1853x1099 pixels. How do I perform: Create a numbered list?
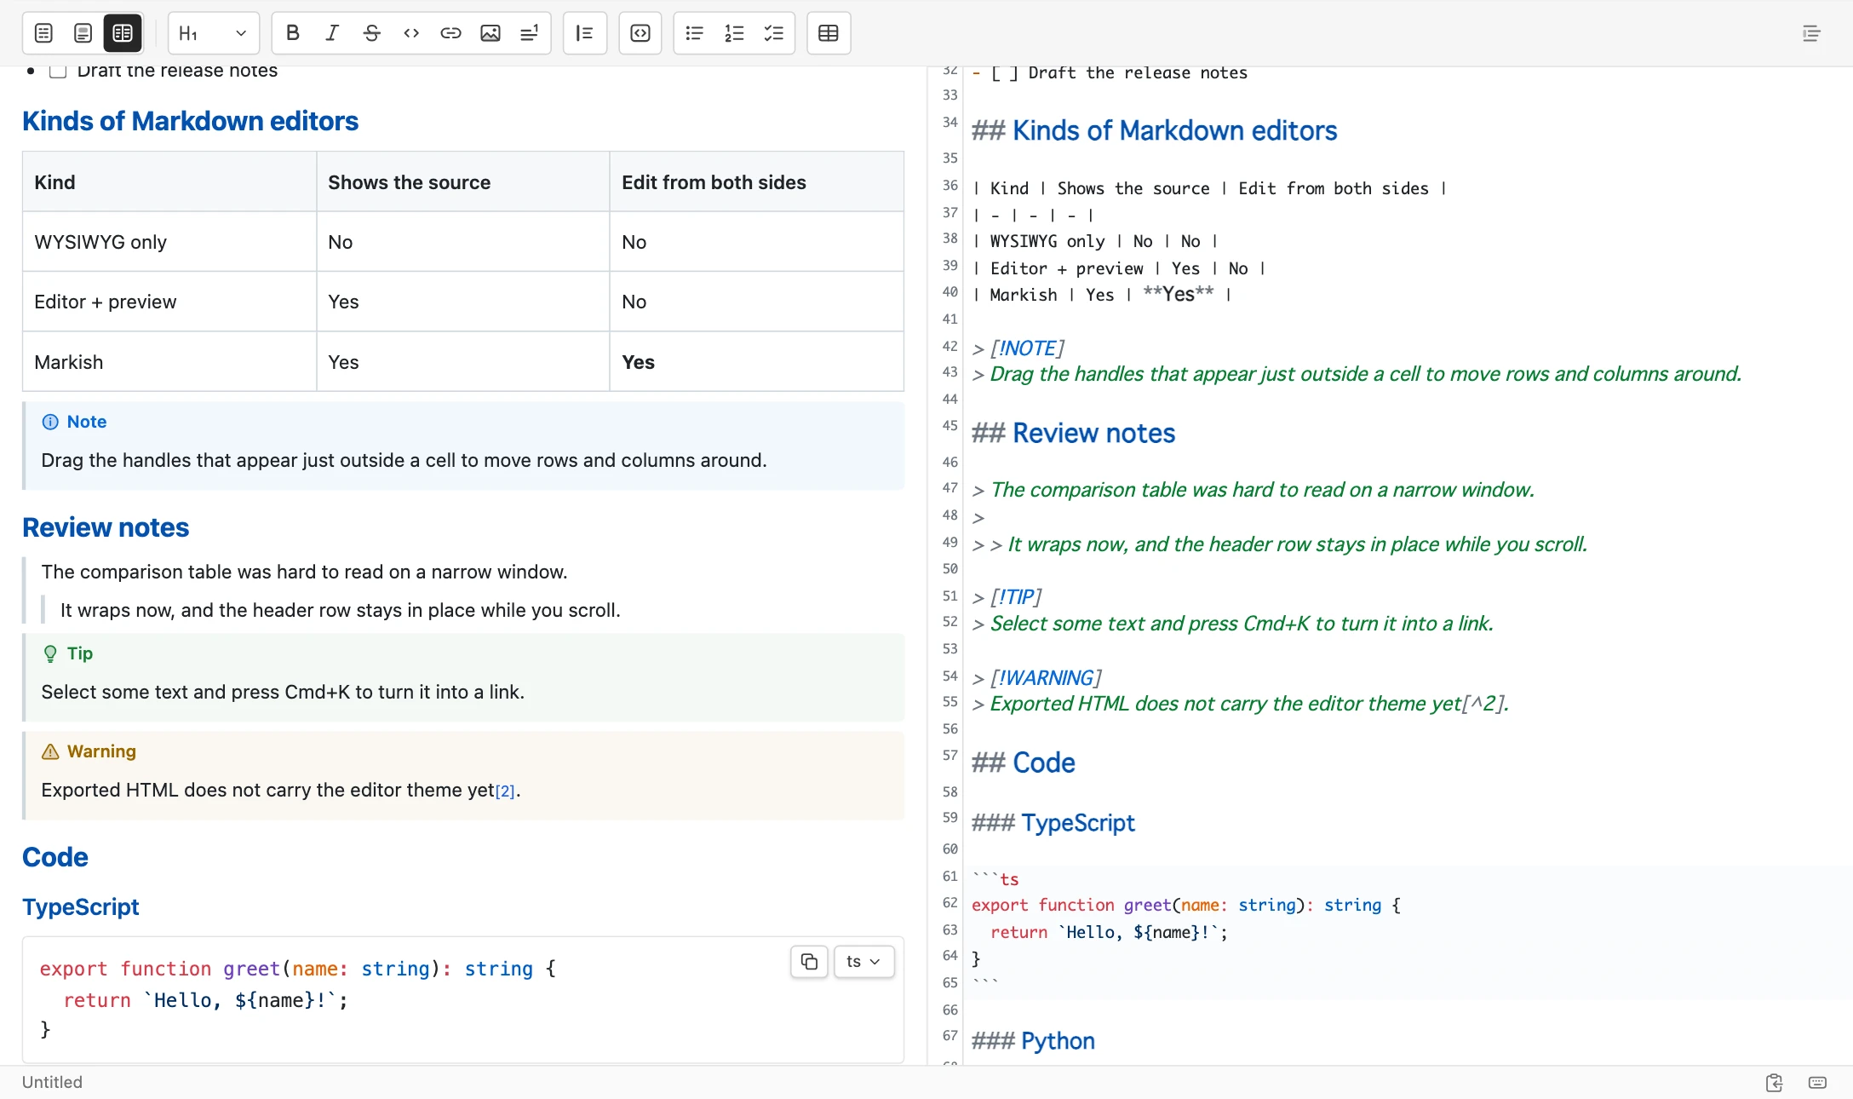click(x=734, y=33)
